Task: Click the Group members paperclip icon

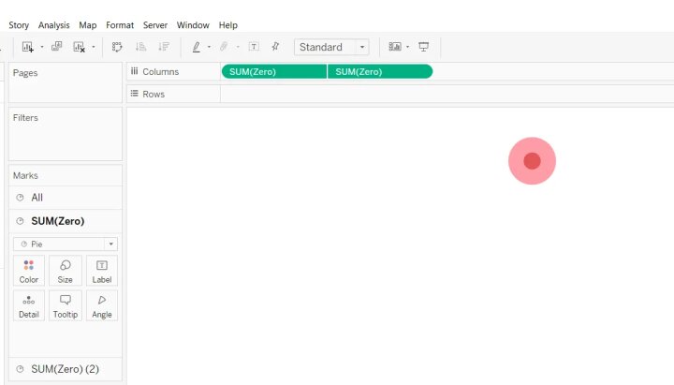Action: click(224, 47)
